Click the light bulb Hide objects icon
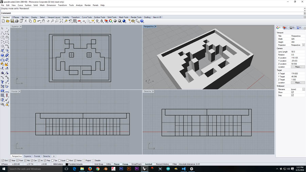 click(97, 21)
